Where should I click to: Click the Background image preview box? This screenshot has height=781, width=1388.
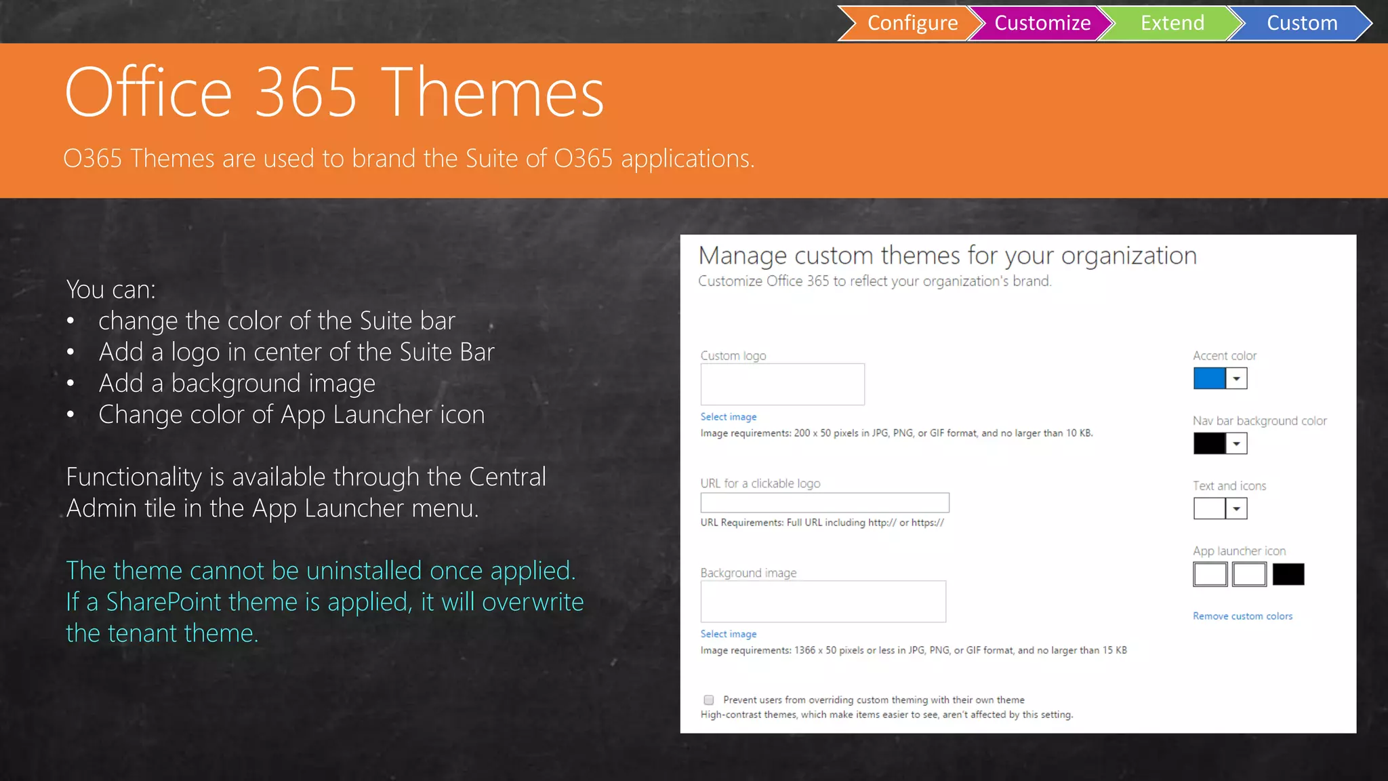[823, 601]
